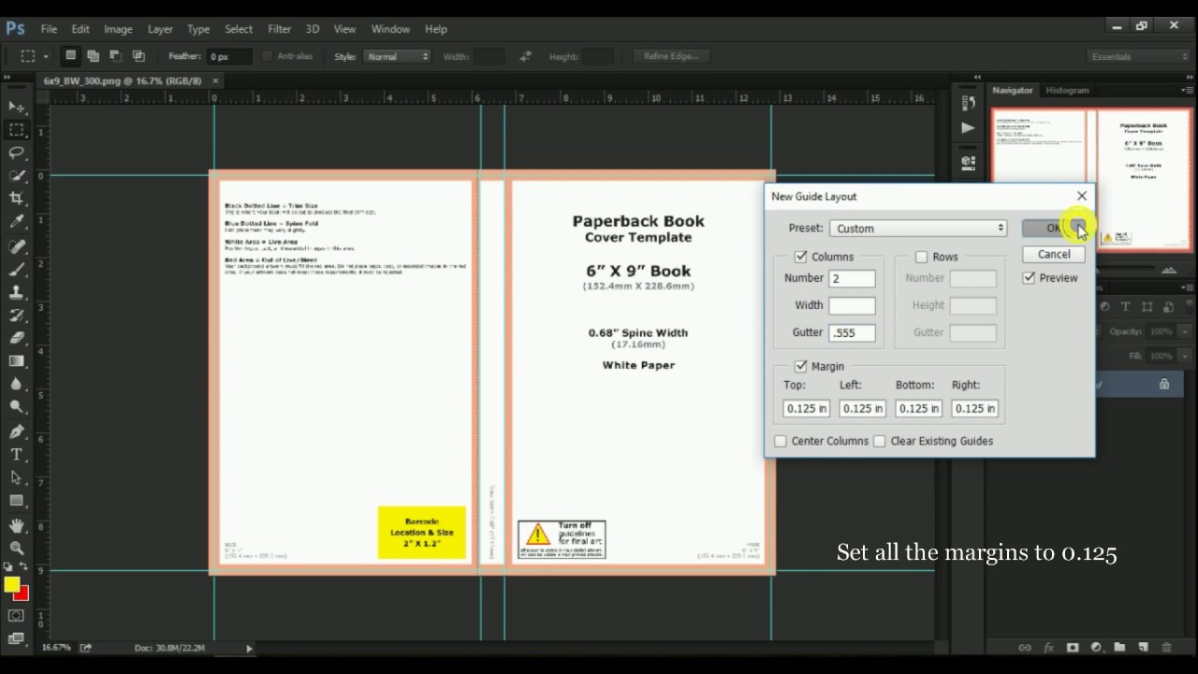Image resolution: width=1198 pixels, height=674 pixels.
Task: Select the Lasso tool
Action: (17, 153)
